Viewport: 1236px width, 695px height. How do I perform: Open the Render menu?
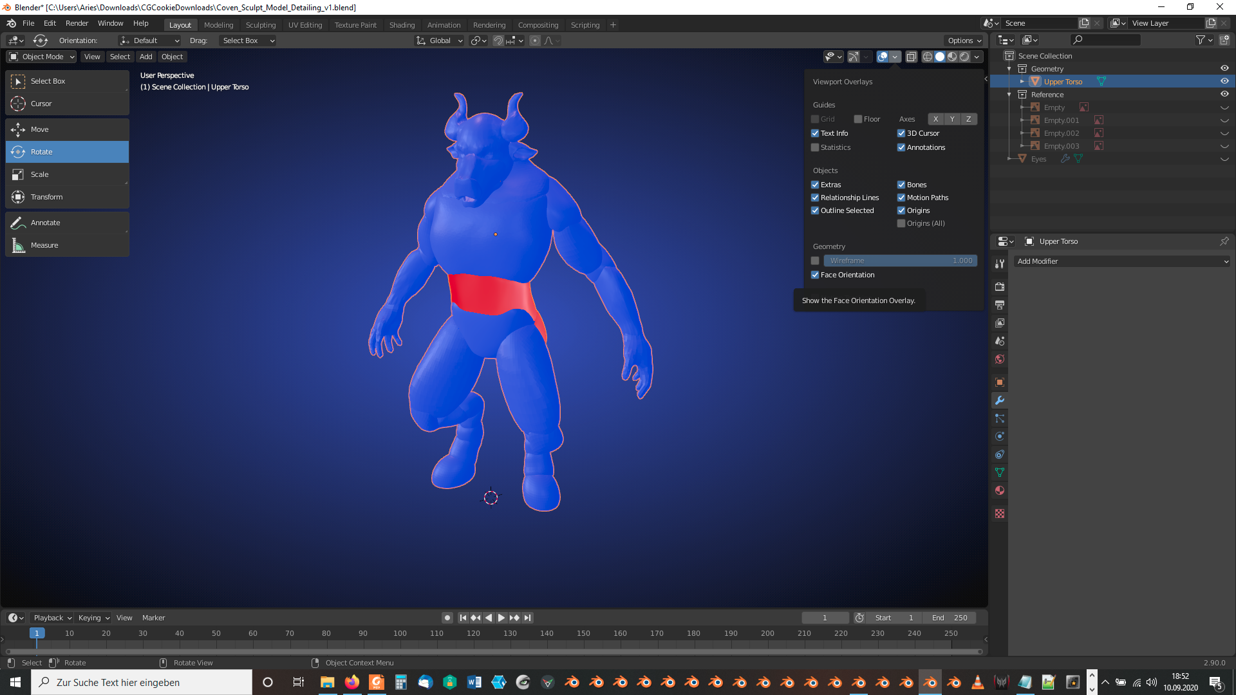[77, 23]
